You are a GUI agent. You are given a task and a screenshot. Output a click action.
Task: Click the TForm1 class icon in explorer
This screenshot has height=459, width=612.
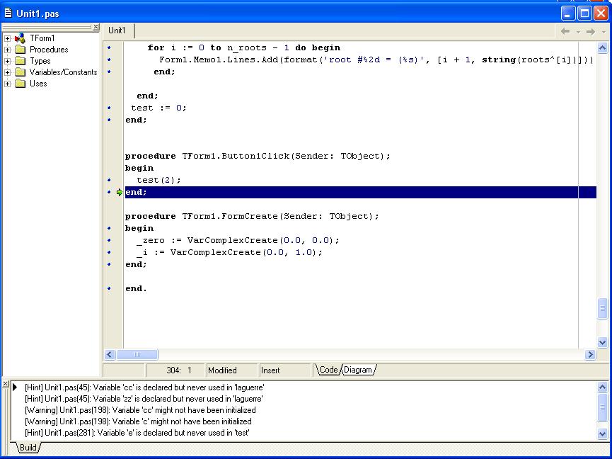20,38
